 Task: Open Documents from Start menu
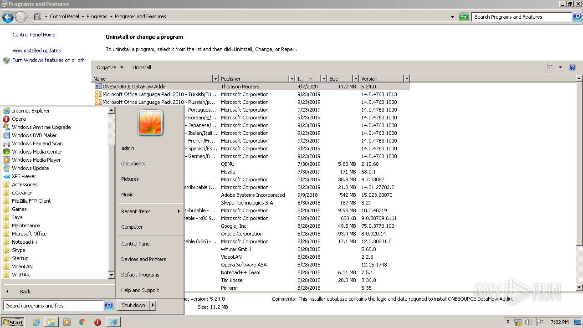pos(133,164)
